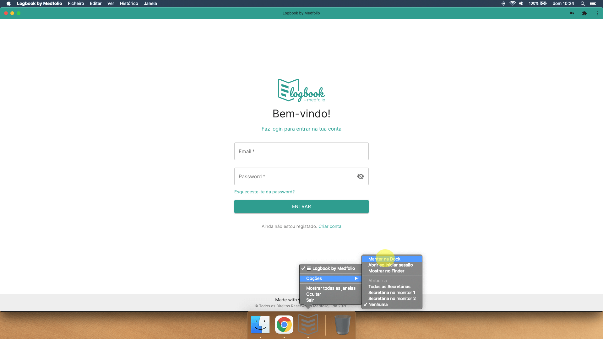This screenshot has height=339, width=603.
Task: Choose Mostrar todas as janelas
Action: pos(330,288)
